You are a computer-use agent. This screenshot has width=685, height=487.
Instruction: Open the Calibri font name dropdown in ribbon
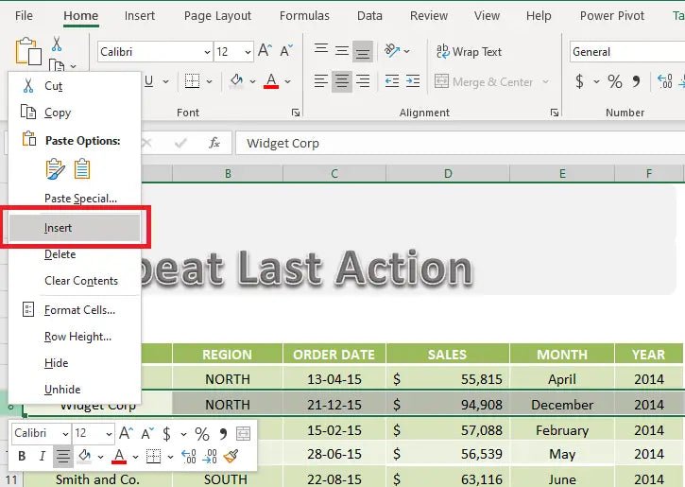[207, 52]
